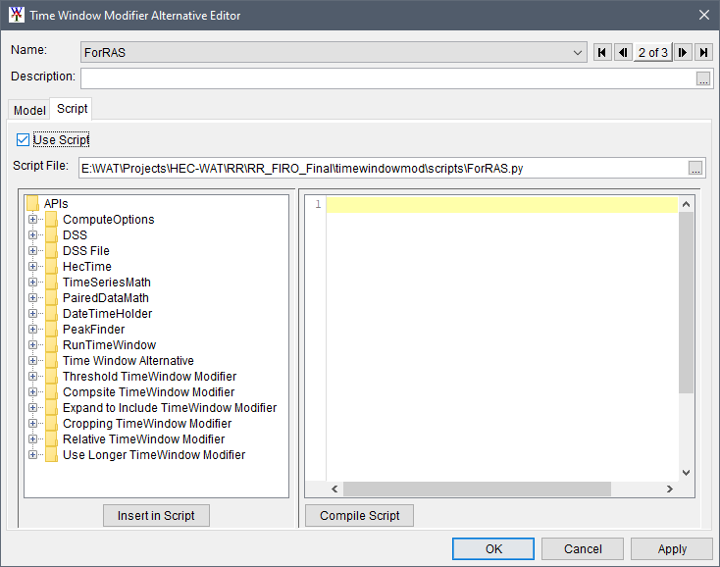
Task: Select the Script tab
Action: pyautogui.click(x=72, y=109)
